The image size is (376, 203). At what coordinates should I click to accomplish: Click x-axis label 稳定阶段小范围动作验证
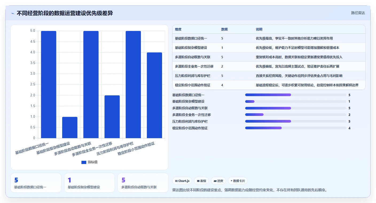pyautogui.click(x=136, y=149)
